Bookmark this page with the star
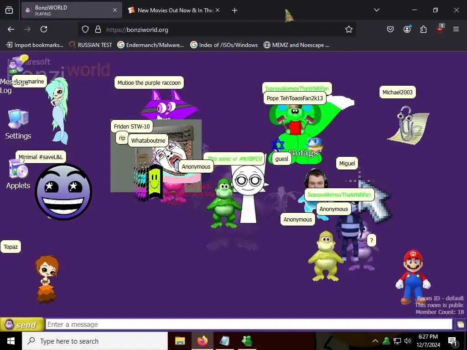The image size is (467, 350). [x=349, y=29]
